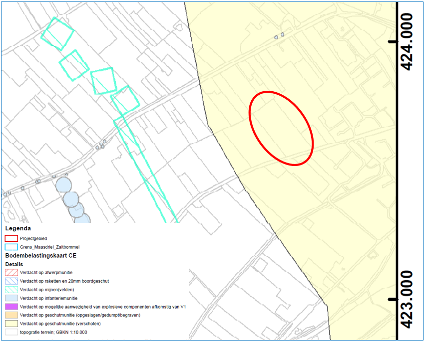Click the red Projectgebied legend swatch
The width and height of the screenshot is (425, 342).
pyautogui.click(x=11, y=238)
